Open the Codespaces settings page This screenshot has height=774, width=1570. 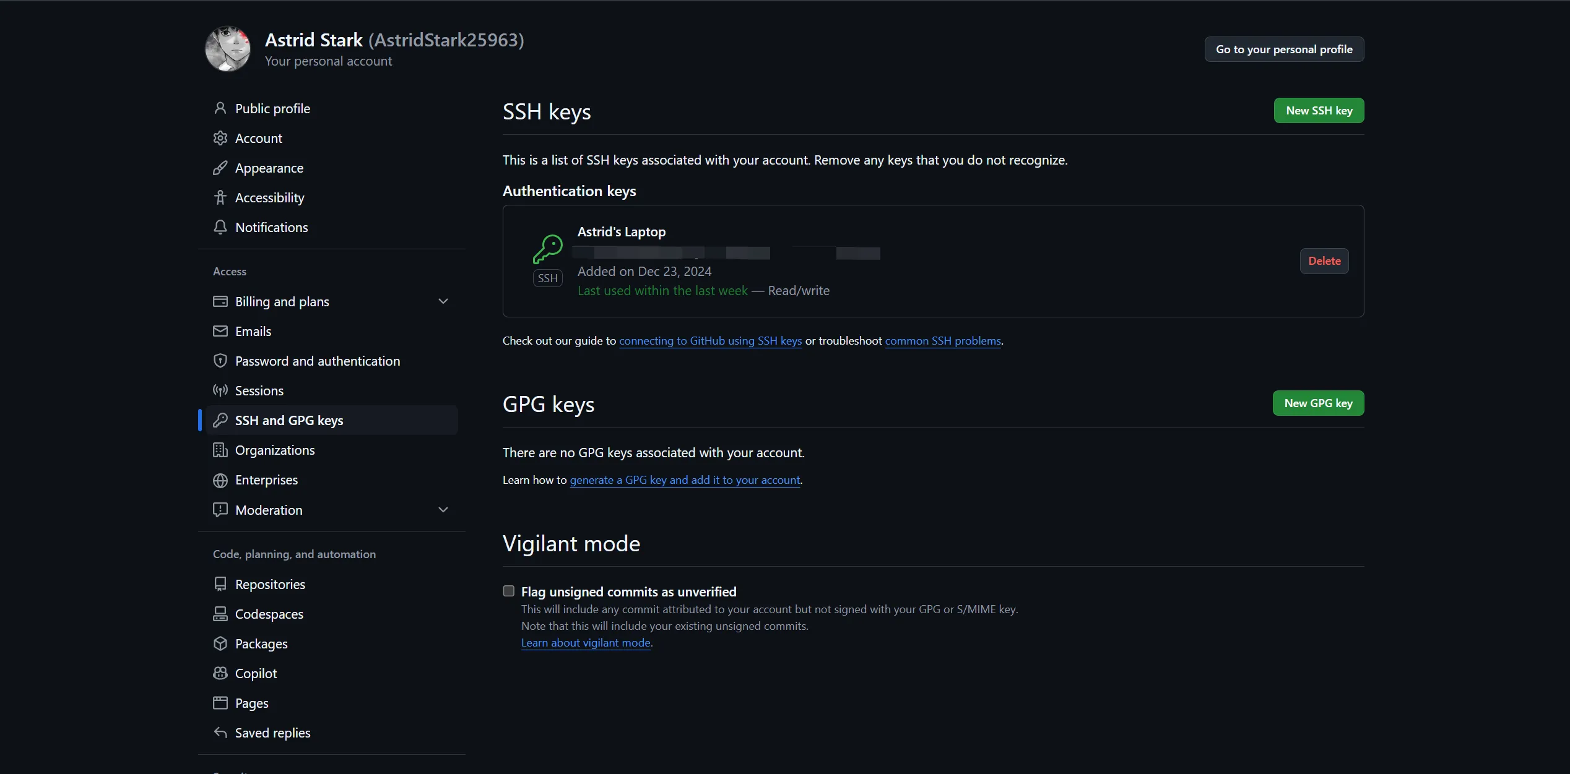[269, 614]
